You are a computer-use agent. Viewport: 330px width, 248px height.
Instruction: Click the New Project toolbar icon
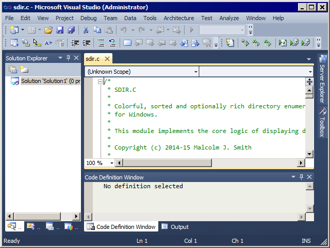pyautogui.click(x=14, y=30)
